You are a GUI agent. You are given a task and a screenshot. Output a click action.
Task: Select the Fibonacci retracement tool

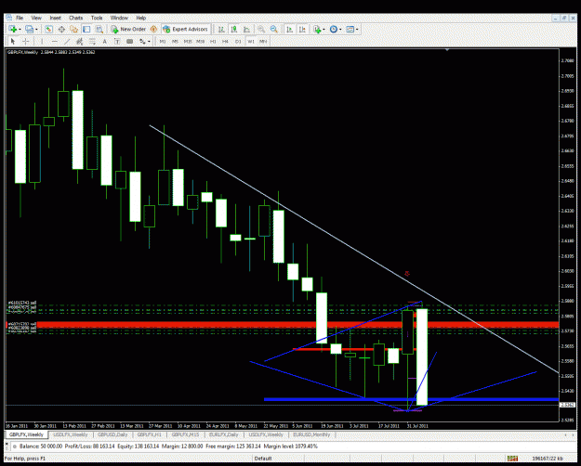92,42
